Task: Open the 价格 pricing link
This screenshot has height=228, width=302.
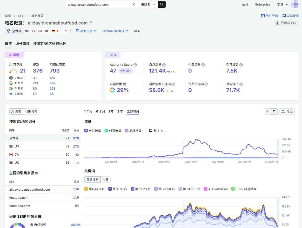Action: [x=245, y=4]
